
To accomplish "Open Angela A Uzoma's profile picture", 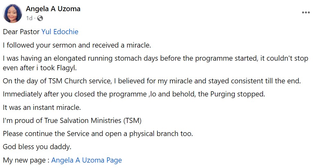I will [13, 13].
